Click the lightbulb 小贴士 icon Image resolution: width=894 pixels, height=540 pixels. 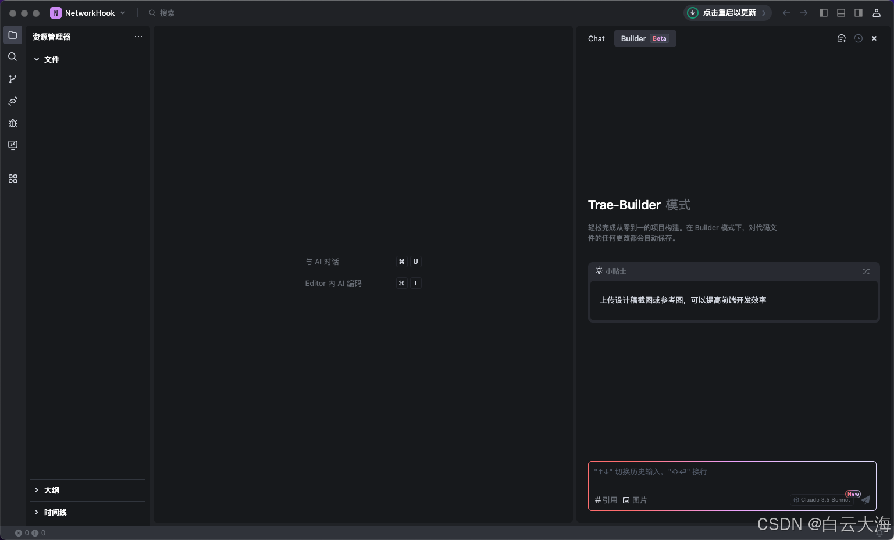pos(599,271)
